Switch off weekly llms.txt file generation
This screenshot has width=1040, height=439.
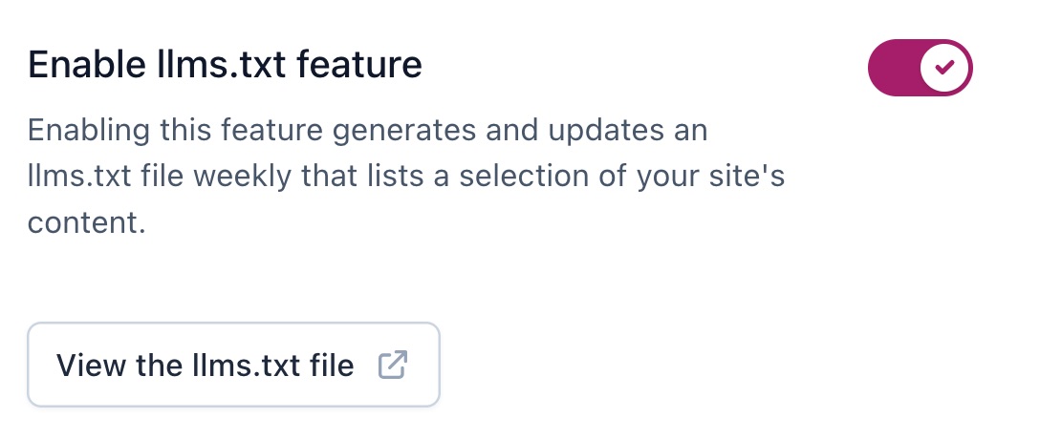tap(920, 68)
